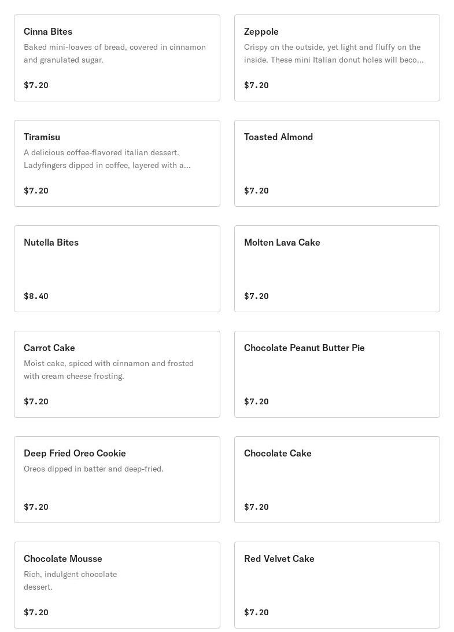The image size is (454, 632).
Task: Click the Red Velvet Cake $7.20 price
Action: pyautogui.click(x=256, y=612)
